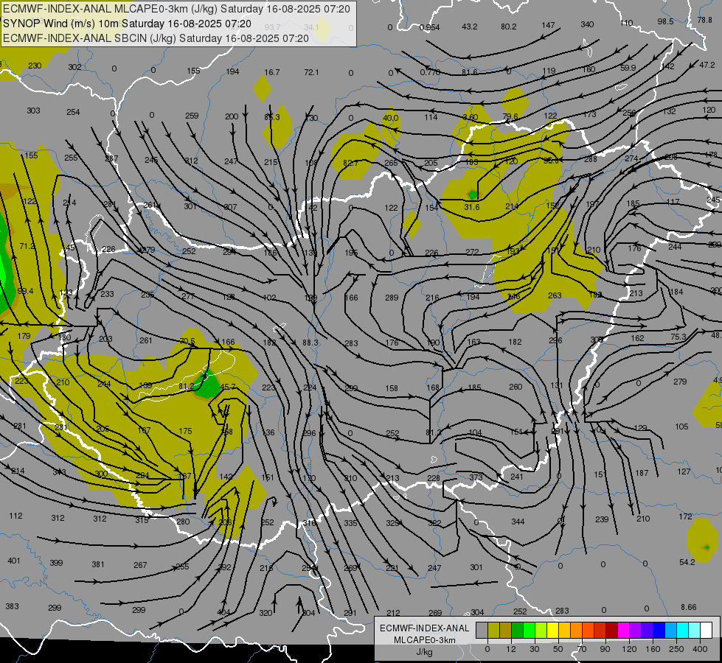This screenshot has width=722, height=663.
Task: Click the legend scale value 400
Action: tap(700, 649)
